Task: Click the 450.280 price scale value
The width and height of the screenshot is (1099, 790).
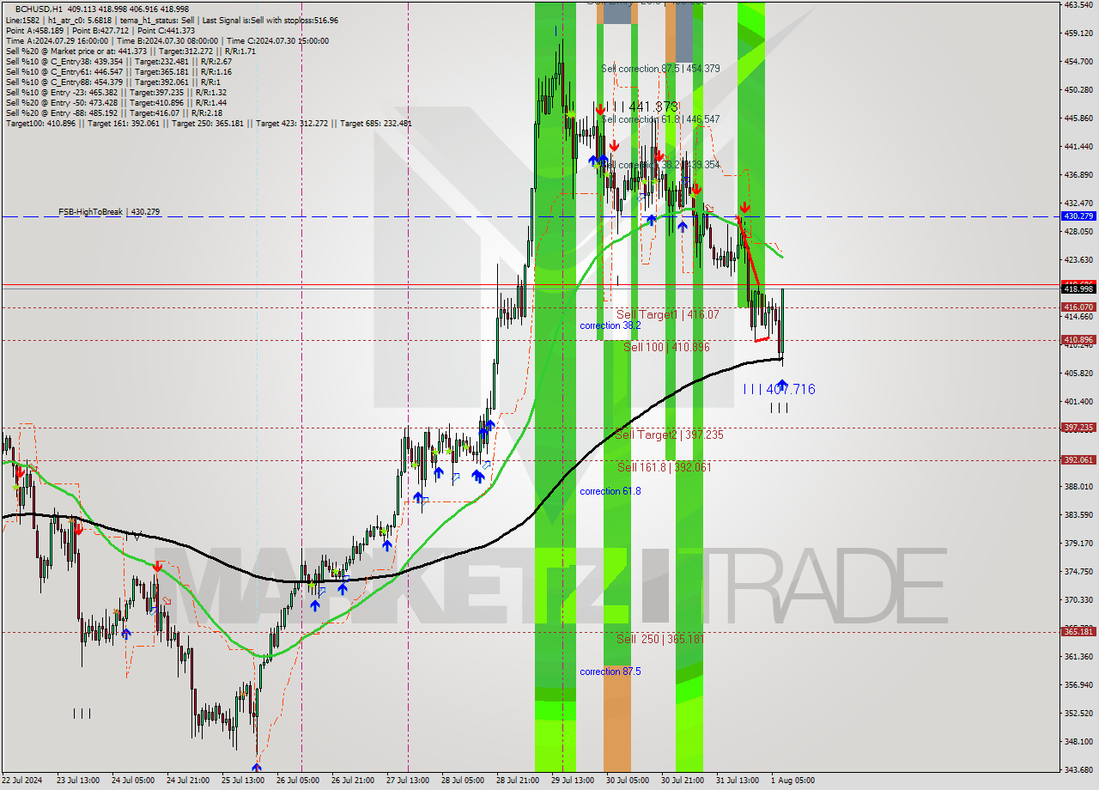Action: coord(1077,89)
